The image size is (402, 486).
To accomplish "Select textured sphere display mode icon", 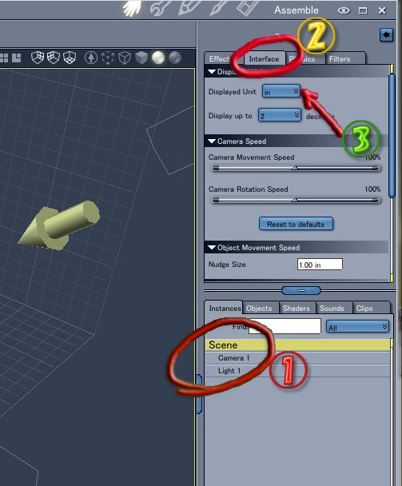I will (x=175, y=58).
